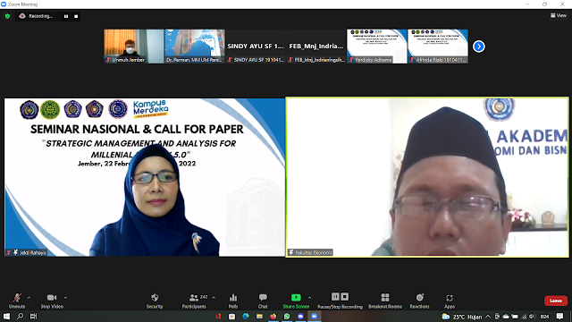Pause recording using the top-left indicator
Image resolution: width=572 pixels, height=322 pixels.
tap(66, 16)
